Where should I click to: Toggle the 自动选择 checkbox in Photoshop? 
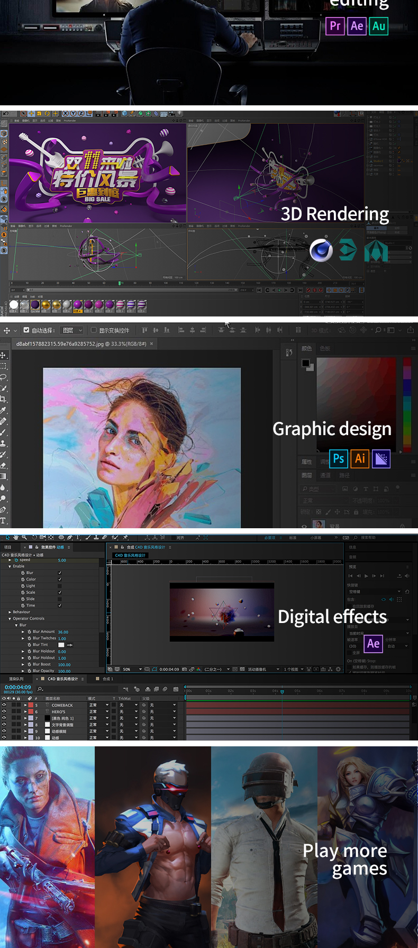(x=26, y=330)
